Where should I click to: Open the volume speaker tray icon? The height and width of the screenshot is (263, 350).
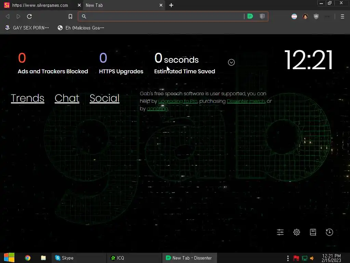pos(312,258)
